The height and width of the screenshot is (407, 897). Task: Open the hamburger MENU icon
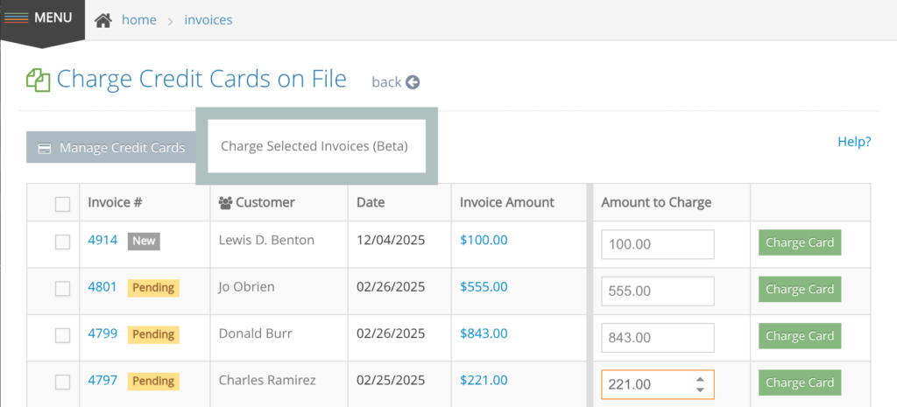pos(16,18)
